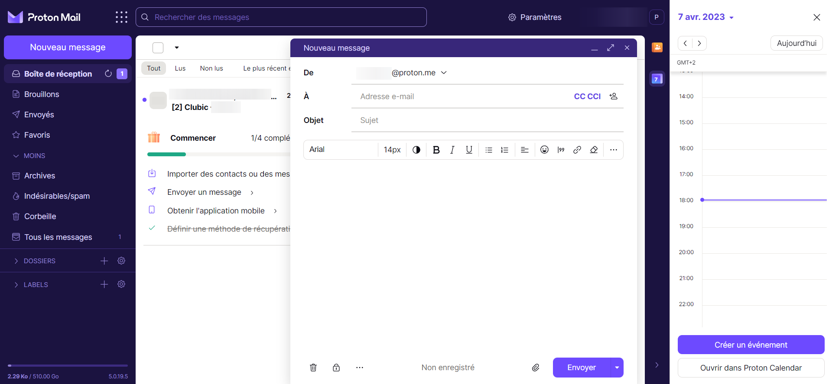
Task: Click the insert link icon
Action: click(x=577, y=150)
